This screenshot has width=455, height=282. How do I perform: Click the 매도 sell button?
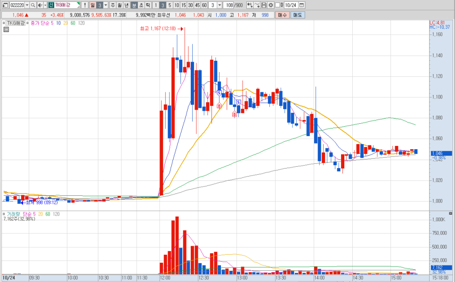pyautogui.click(x=297, y=15)
